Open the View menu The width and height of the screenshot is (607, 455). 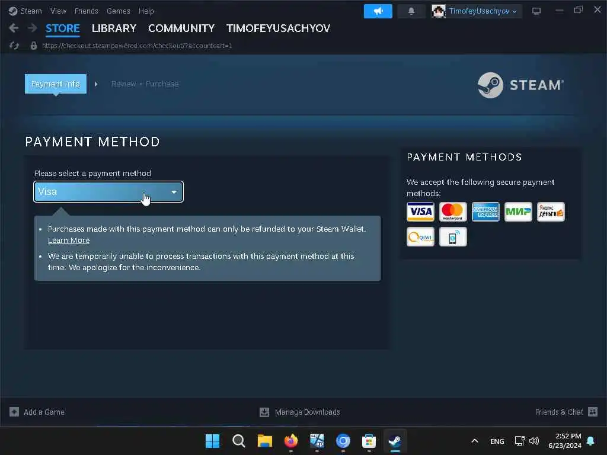click(x=58, y=11)
